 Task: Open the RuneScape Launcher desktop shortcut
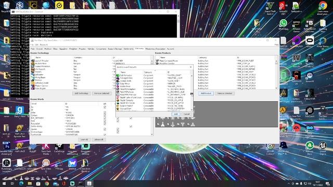pos(6,163)
